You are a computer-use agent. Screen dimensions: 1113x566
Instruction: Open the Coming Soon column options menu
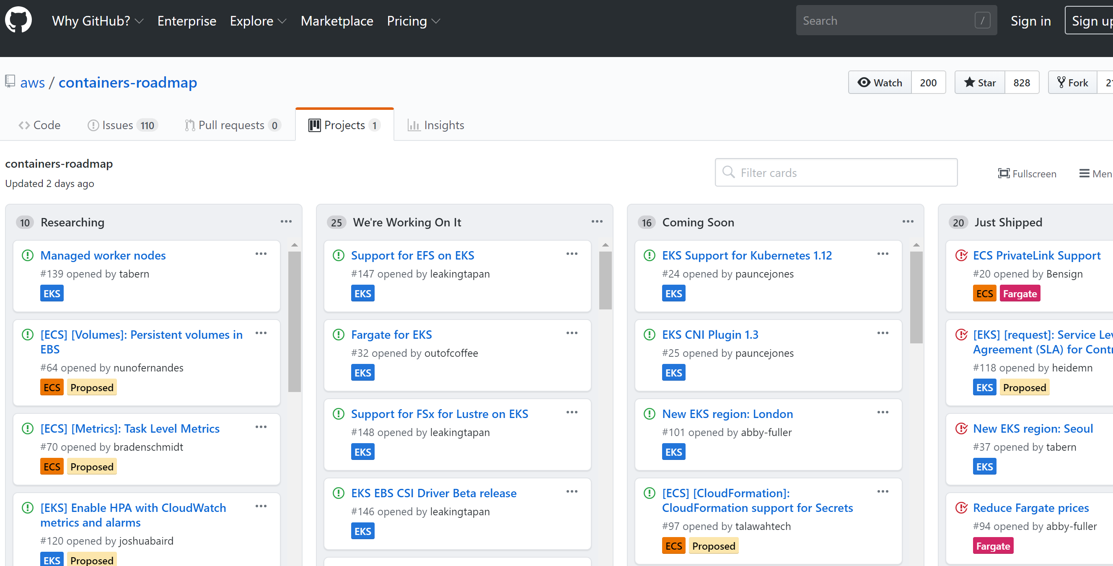pyautogui.click(x=908, y=221)
